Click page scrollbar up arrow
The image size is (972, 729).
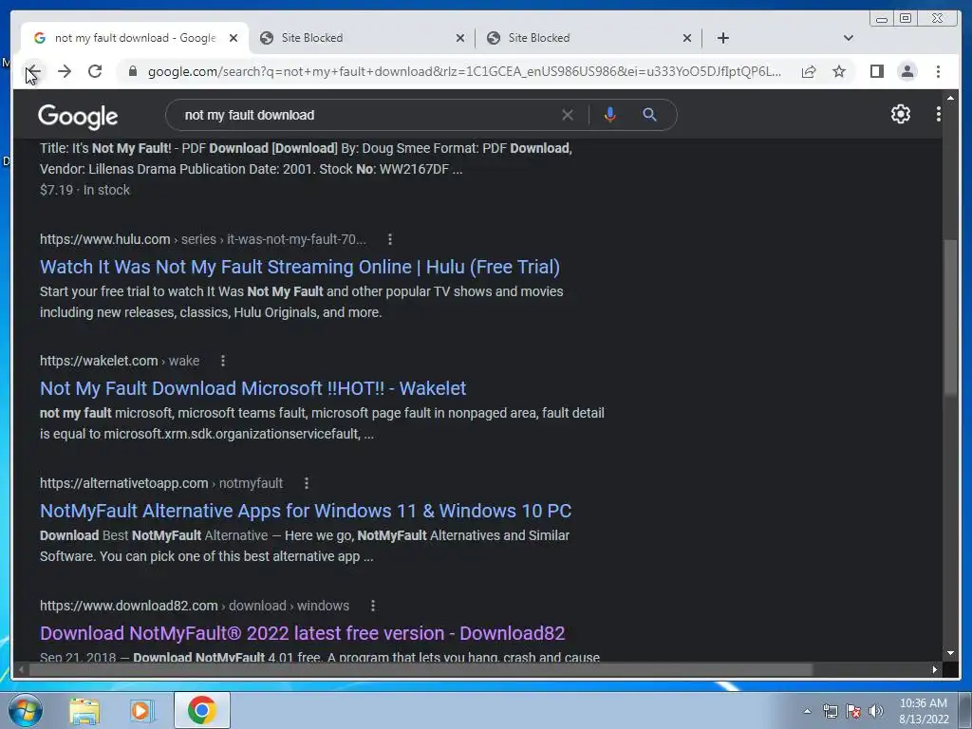(949, 98)
